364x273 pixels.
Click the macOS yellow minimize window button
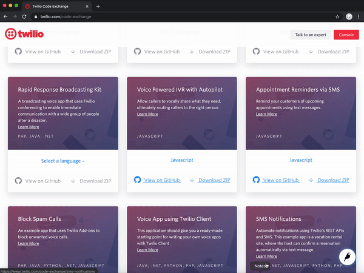click(x=10, y=5)
